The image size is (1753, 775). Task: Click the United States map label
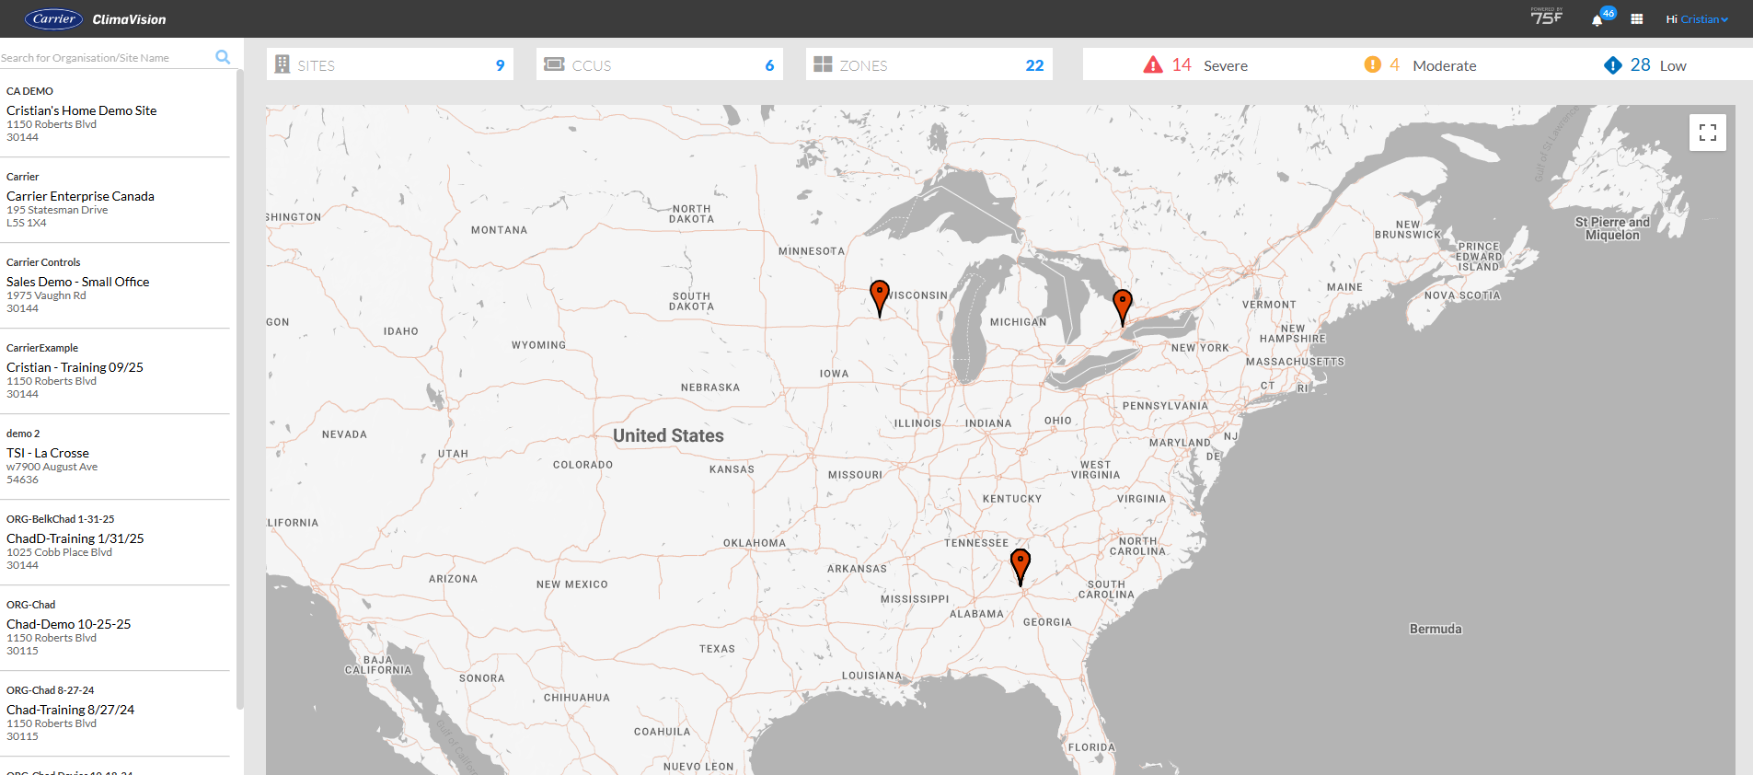pyautogui.click(x=669, y=435)
